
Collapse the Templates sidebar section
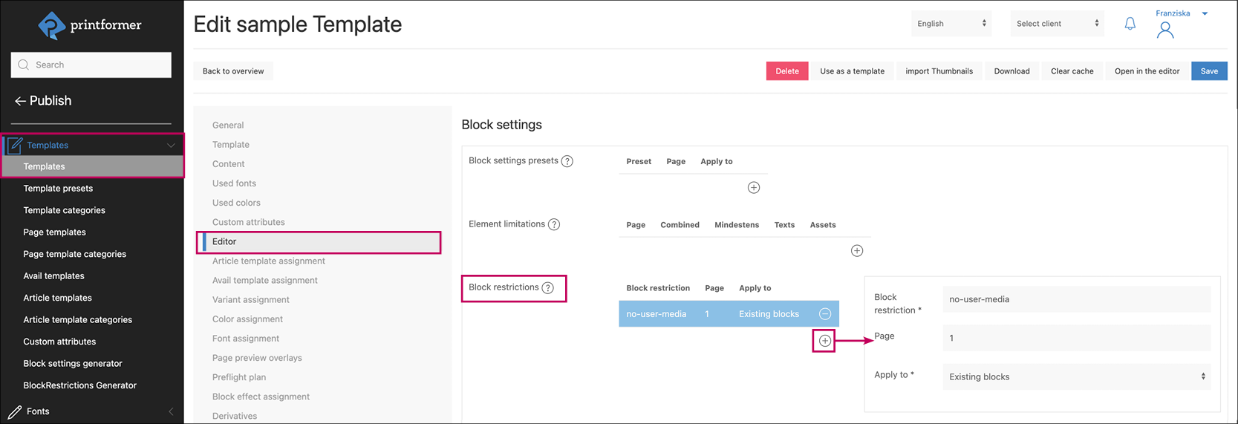point(171,146)
